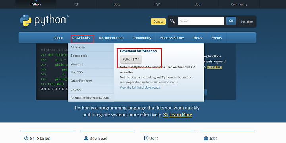Click the Download section arrow icon
This screenshot has width=286, height=143.
pos(86,138)
